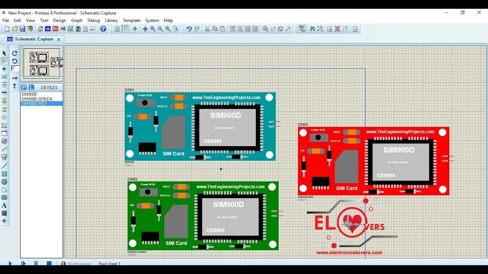Select the 2D graphics symbol S tool

[x=4, y=213]
